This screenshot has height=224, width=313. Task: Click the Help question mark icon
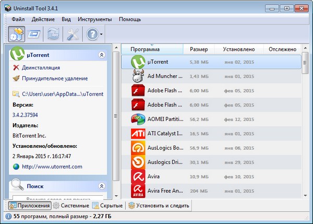(x=92, y=34)
